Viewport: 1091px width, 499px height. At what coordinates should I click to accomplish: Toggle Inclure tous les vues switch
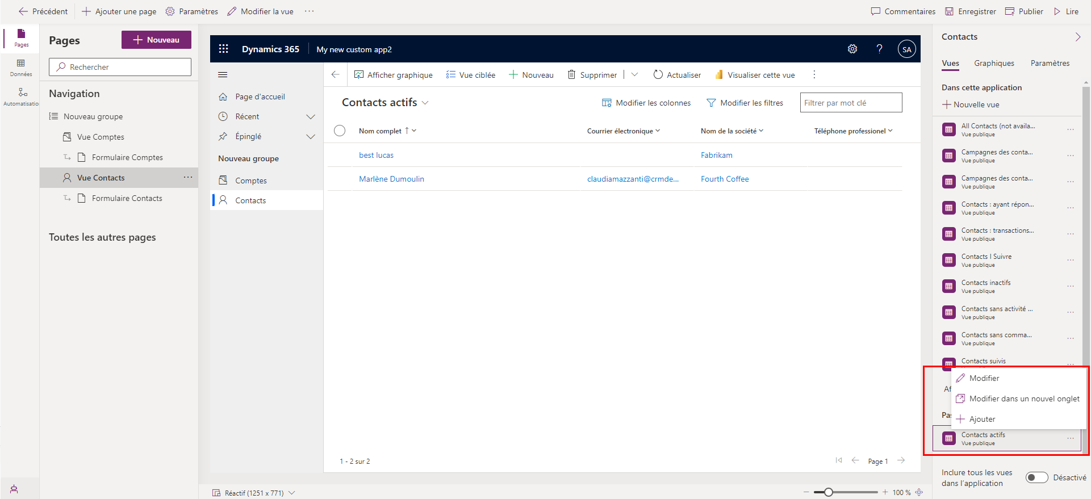pyautogui.click(x=1036, y=477)
